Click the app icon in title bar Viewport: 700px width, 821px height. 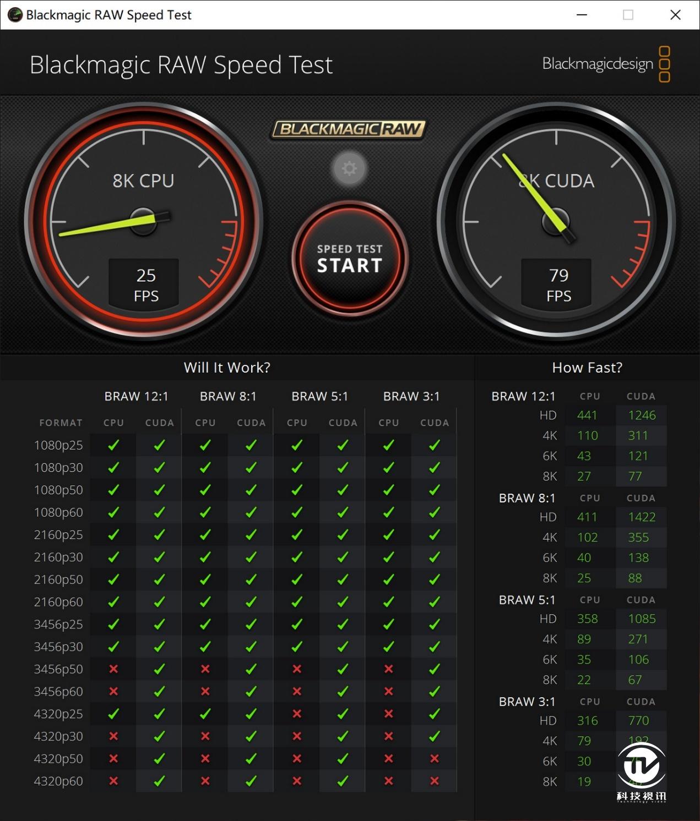pos(15,15)
